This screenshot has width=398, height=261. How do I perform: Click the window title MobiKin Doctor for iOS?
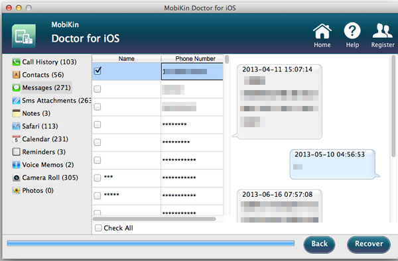200,8
